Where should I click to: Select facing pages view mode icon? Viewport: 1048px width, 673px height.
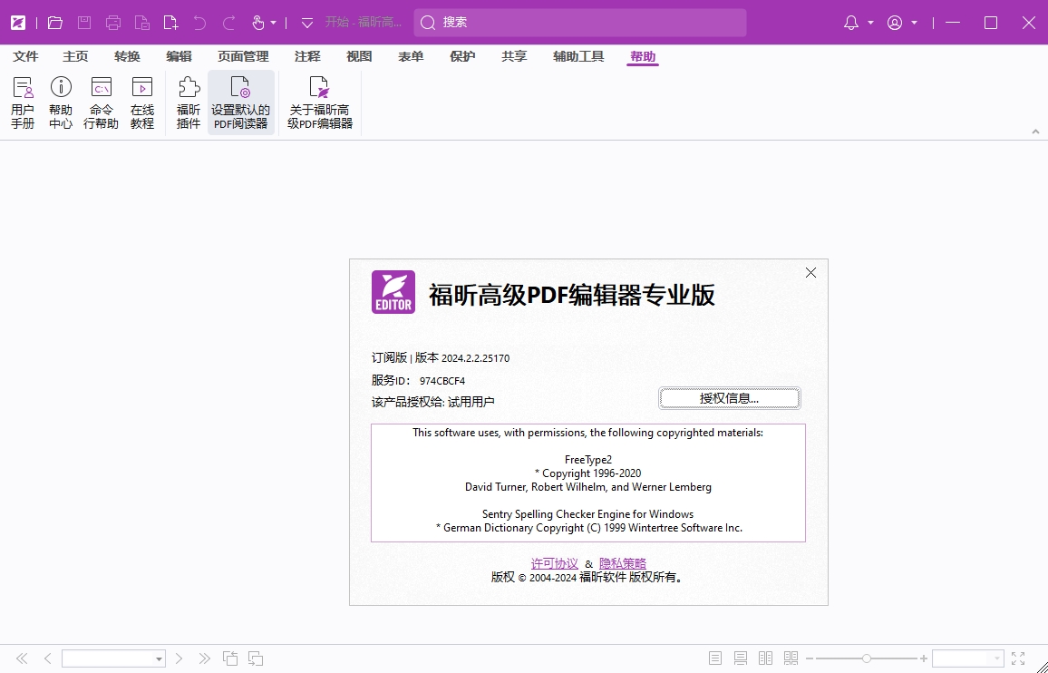pyautogui.click(x=766, y=659)
